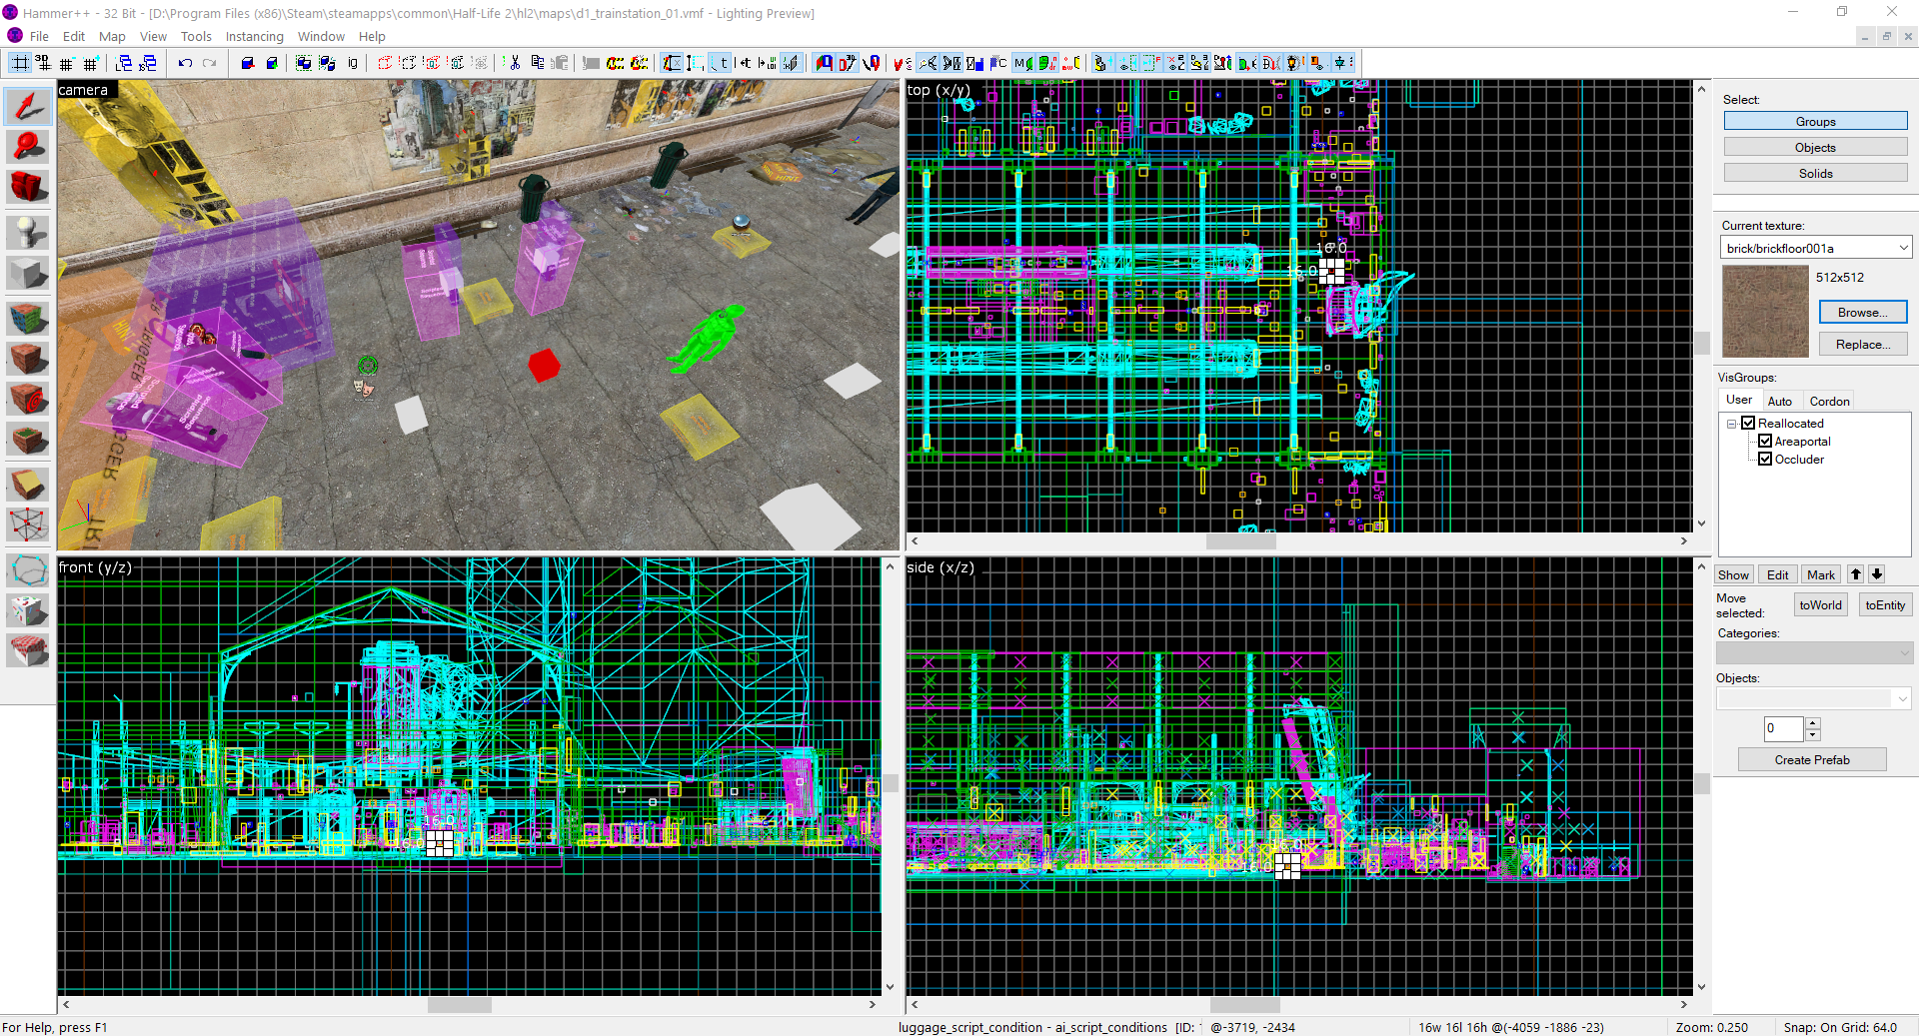Click the toWorld button
This screenshot has height=1036, width=1919.
click(1820, 604)
